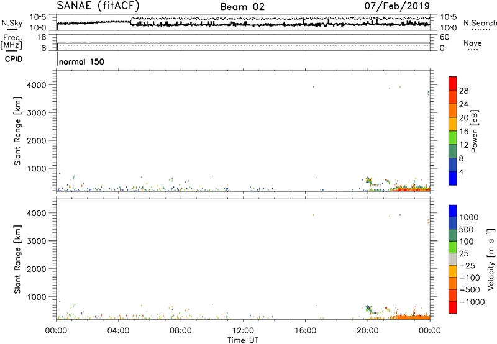The image size is (497, 344).
Task: Click the N.Sky axis label
Action: pos(12,23)
